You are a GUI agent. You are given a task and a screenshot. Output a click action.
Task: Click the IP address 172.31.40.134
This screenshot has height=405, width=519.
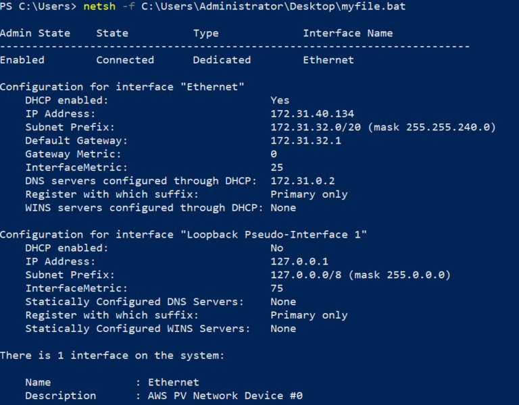pyautogui.click(x=312, y=114)
